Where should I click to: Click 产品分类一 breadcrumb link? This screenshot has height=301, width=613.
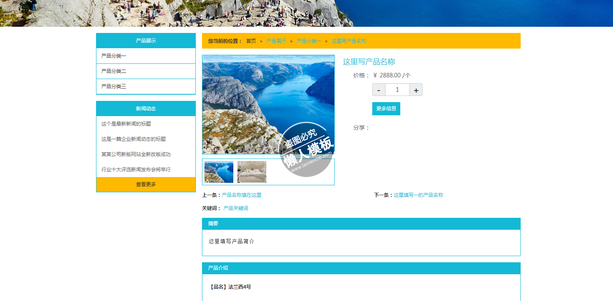tap(309, 41)
